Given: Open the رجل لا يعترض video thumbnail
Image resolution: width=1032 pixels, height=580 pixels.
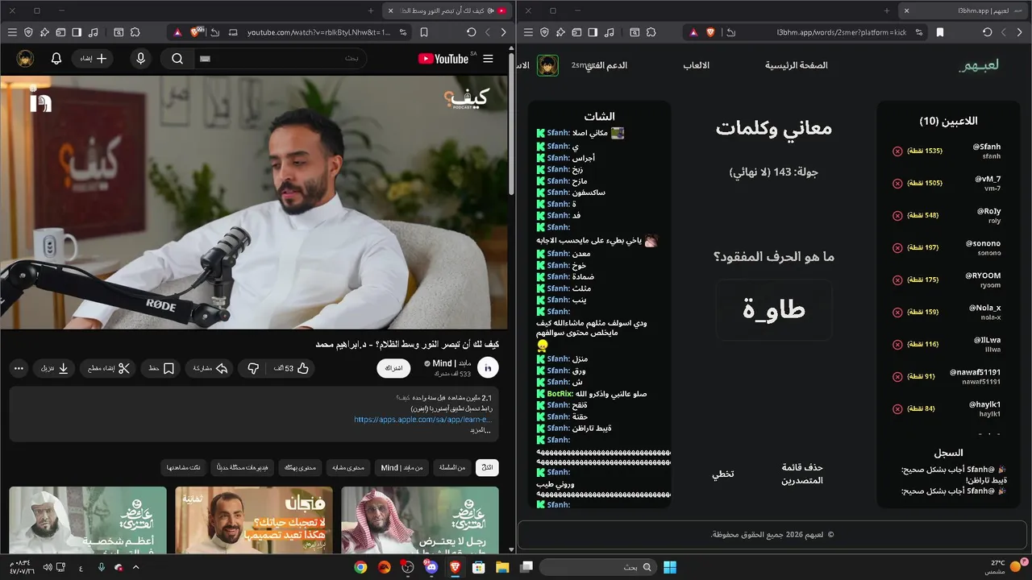Looking at the screenshot, I should pyautogui.click(x=420, y=520).
